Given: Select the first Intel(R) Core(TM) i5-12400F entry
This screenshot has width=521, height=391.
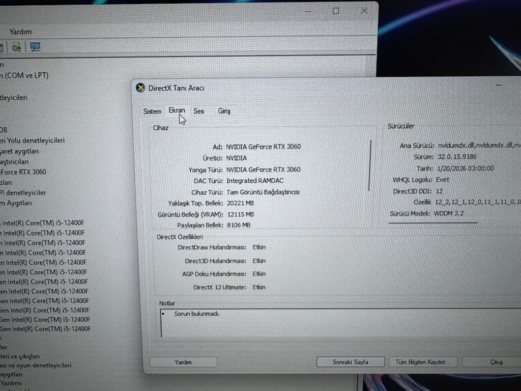Looking at the screenshot, I should [x=42, y=223].
